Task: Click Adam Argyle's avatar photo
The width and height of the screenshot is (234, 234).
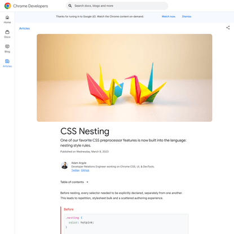Action: click(64, 165)
